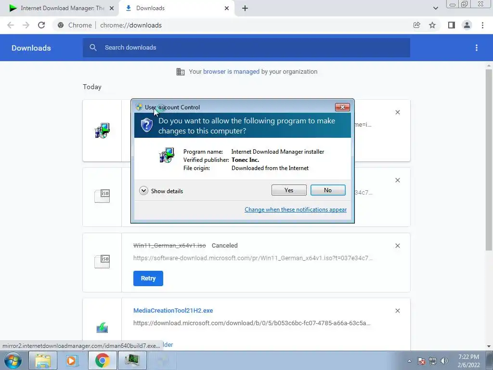493x370 pixels.
Task: Open network status tray icon
Action: click(433, 361)
